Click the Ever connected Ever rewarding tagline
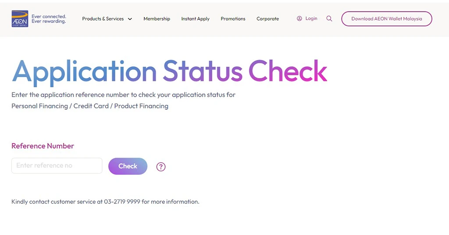The width and height of the screenshot is (449, 235). (x=49, y=19)
